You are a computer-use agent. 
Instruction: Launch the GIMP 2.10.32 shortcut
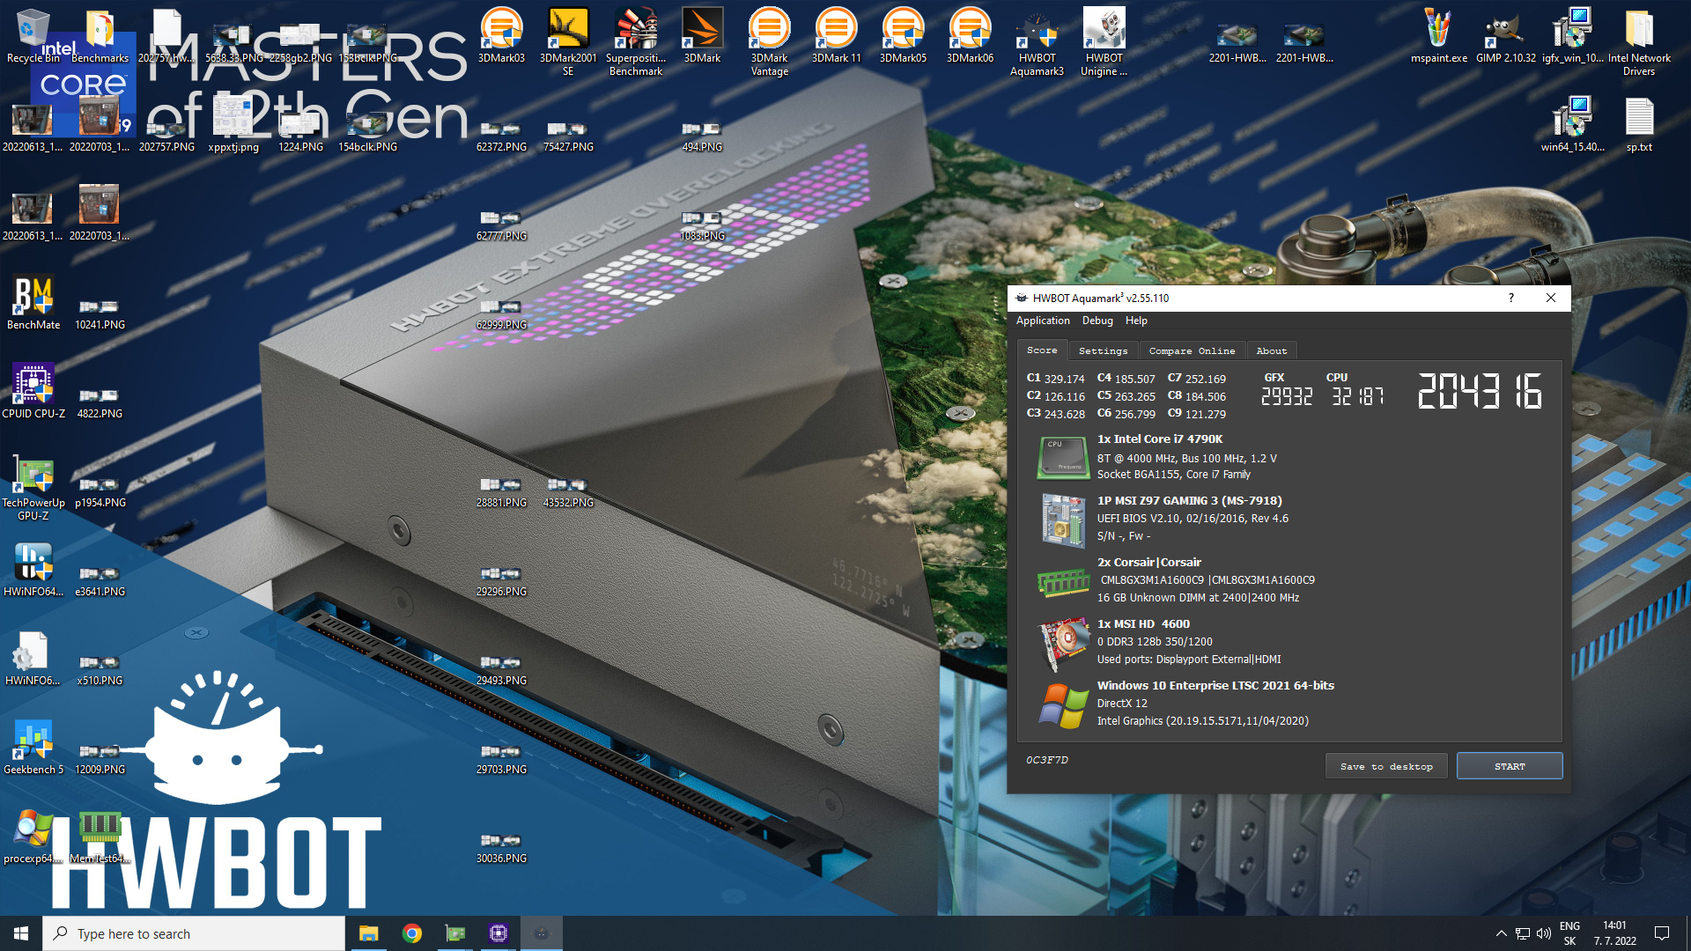click(1505, 37)
